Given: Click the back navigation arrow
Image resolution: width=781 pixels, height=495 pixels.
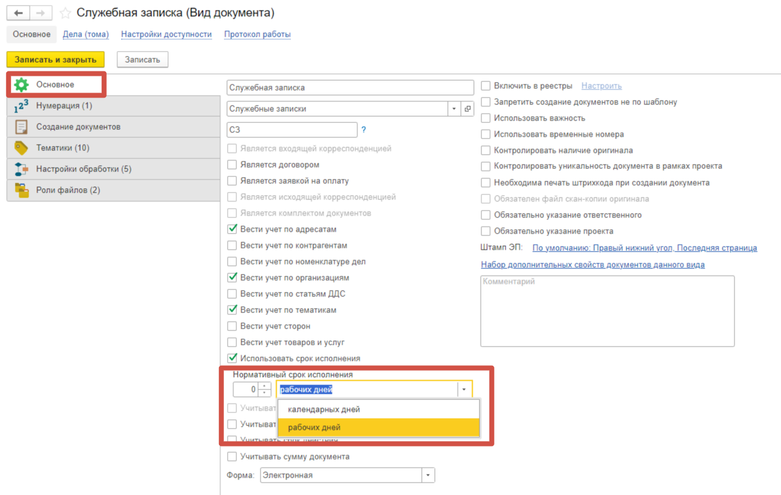Looking at the screenshot, I should tap(18, 13).
